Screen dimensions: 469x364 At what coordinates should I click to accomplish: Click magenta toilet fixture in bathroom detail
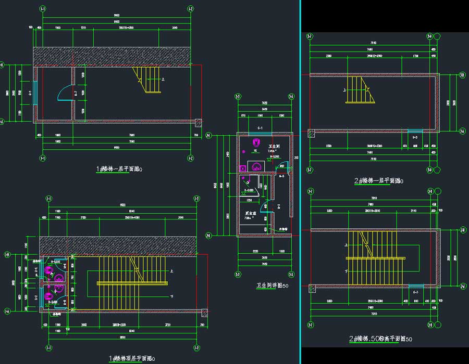coord(256,142)
